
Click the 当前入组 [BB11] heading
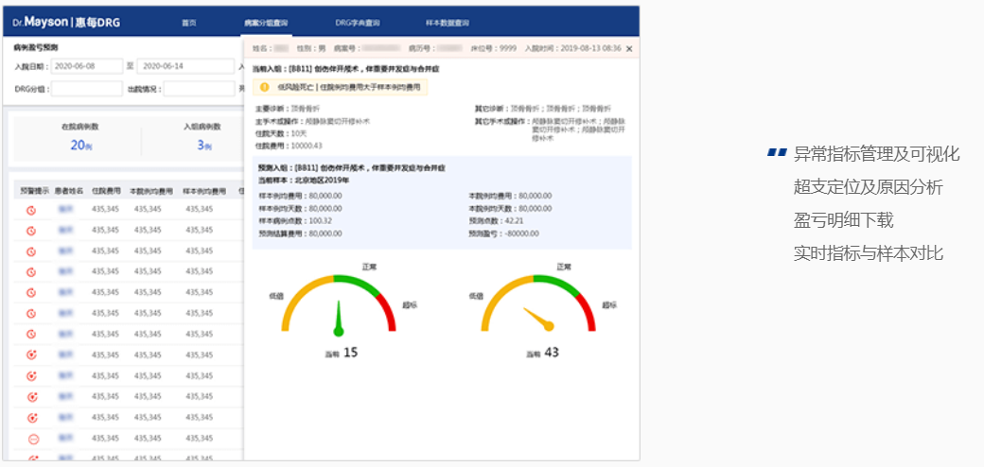(347, 69)
